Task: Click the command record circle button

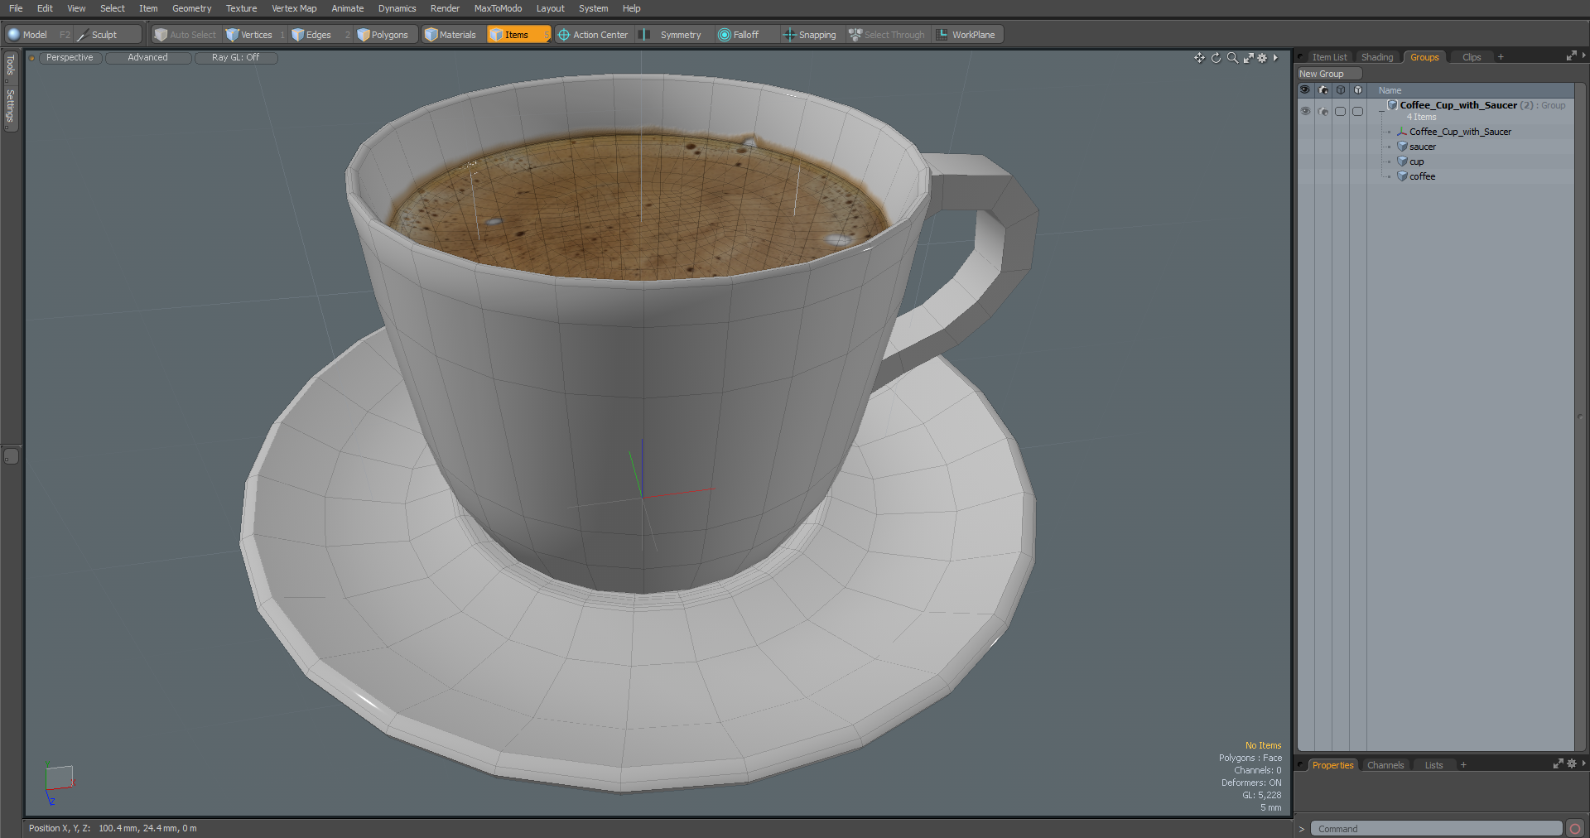Action: click(1575, 829)
